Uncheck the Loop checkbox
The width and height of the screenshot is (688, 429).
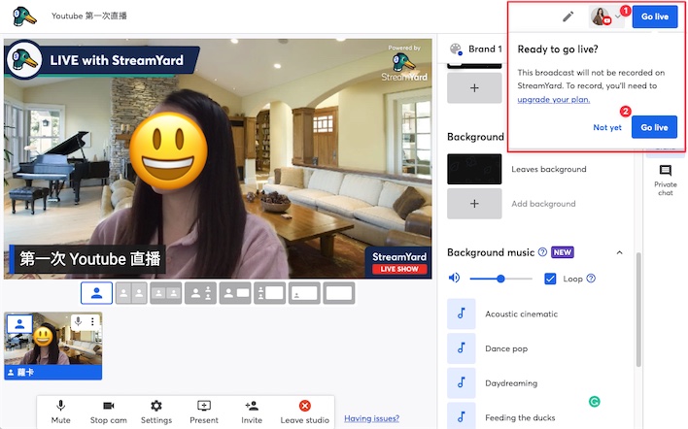click(x=550, y=279)
